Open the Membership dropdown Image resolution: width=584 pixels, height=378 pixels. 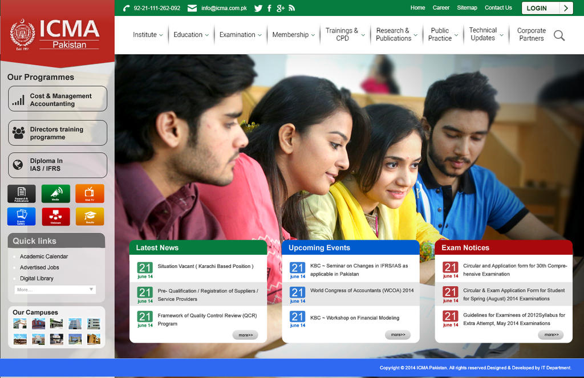(x=290, y=34)
